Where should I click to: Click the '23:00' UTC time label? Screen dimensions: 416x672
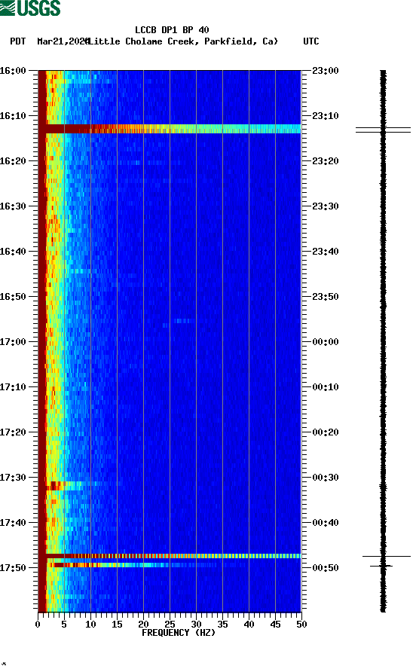[x=326, y=71]
